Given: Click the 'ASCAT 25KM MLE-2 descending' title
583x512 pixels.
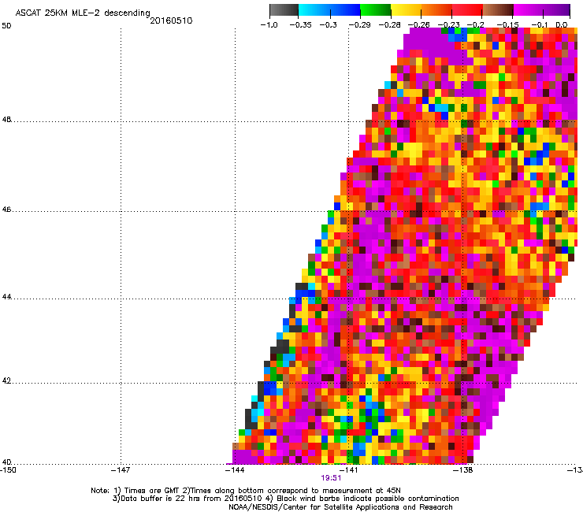Looking at the screenshot, I should 83,13.
